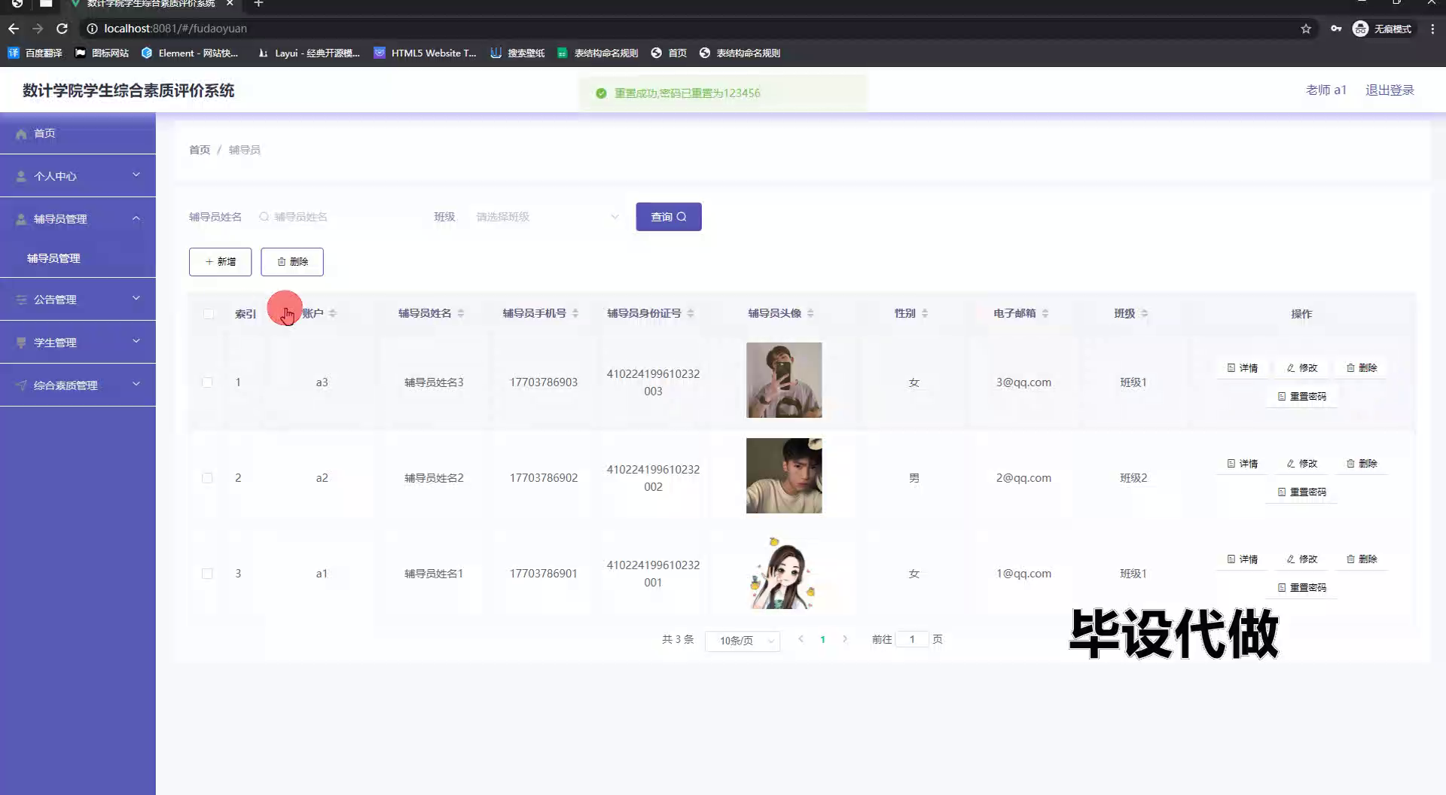Open the password key icon in address bar

[1335, 29]
